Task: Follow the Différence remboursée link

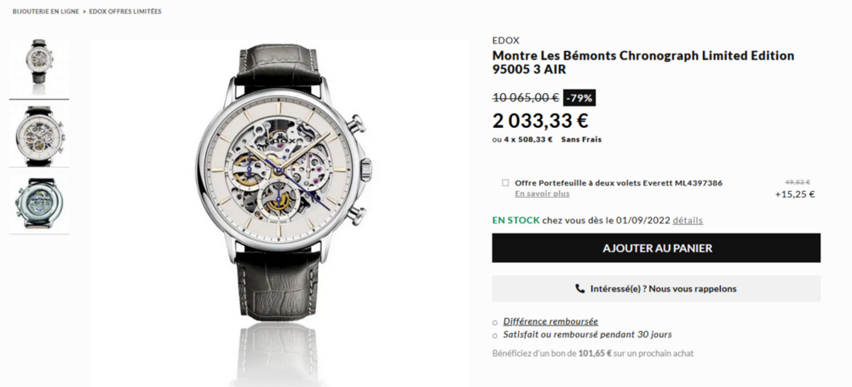Action: click(550, 321)
